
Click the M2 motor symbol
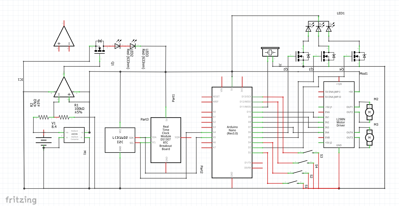369,112
